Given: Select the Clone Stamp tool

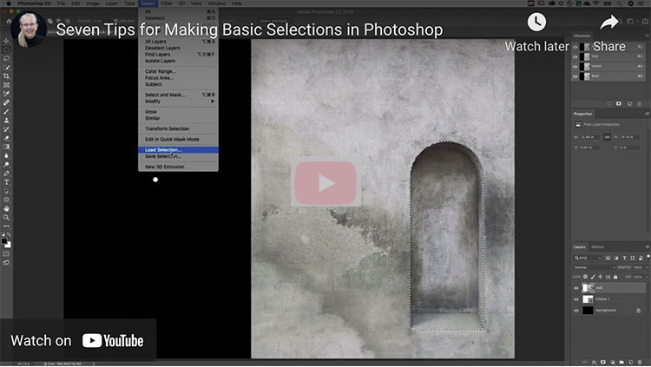Looking at the screenshot, I should click(6, 121).
